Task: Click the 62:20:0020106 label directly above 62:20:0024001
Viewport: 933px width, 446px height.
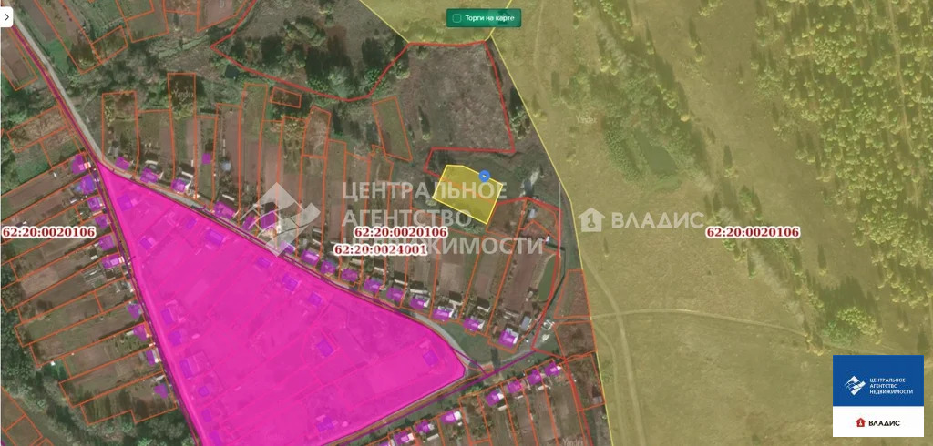Action: point(400,233)
